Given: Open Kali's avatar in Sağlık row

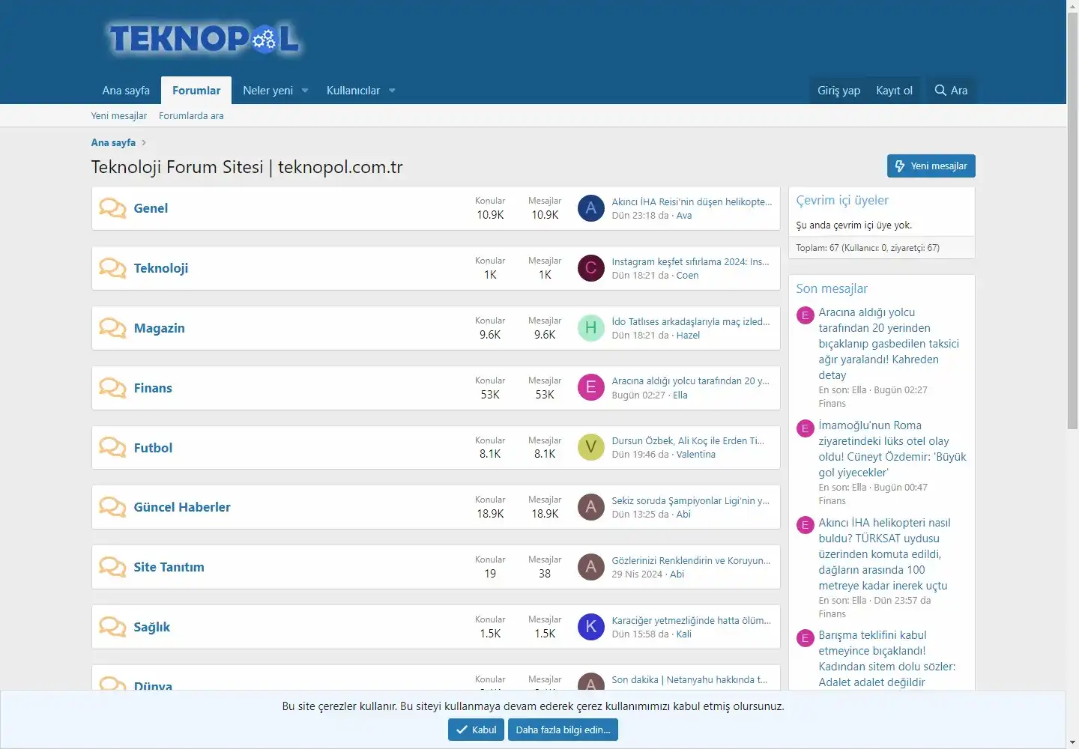Looking at the screenshot, I should point(590,627).
